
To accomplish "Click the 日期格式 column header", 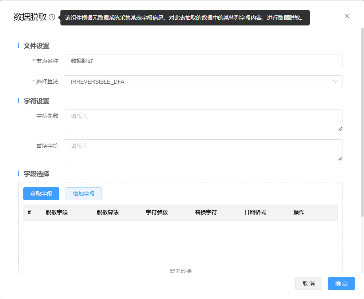I will [x=255, y=212].
